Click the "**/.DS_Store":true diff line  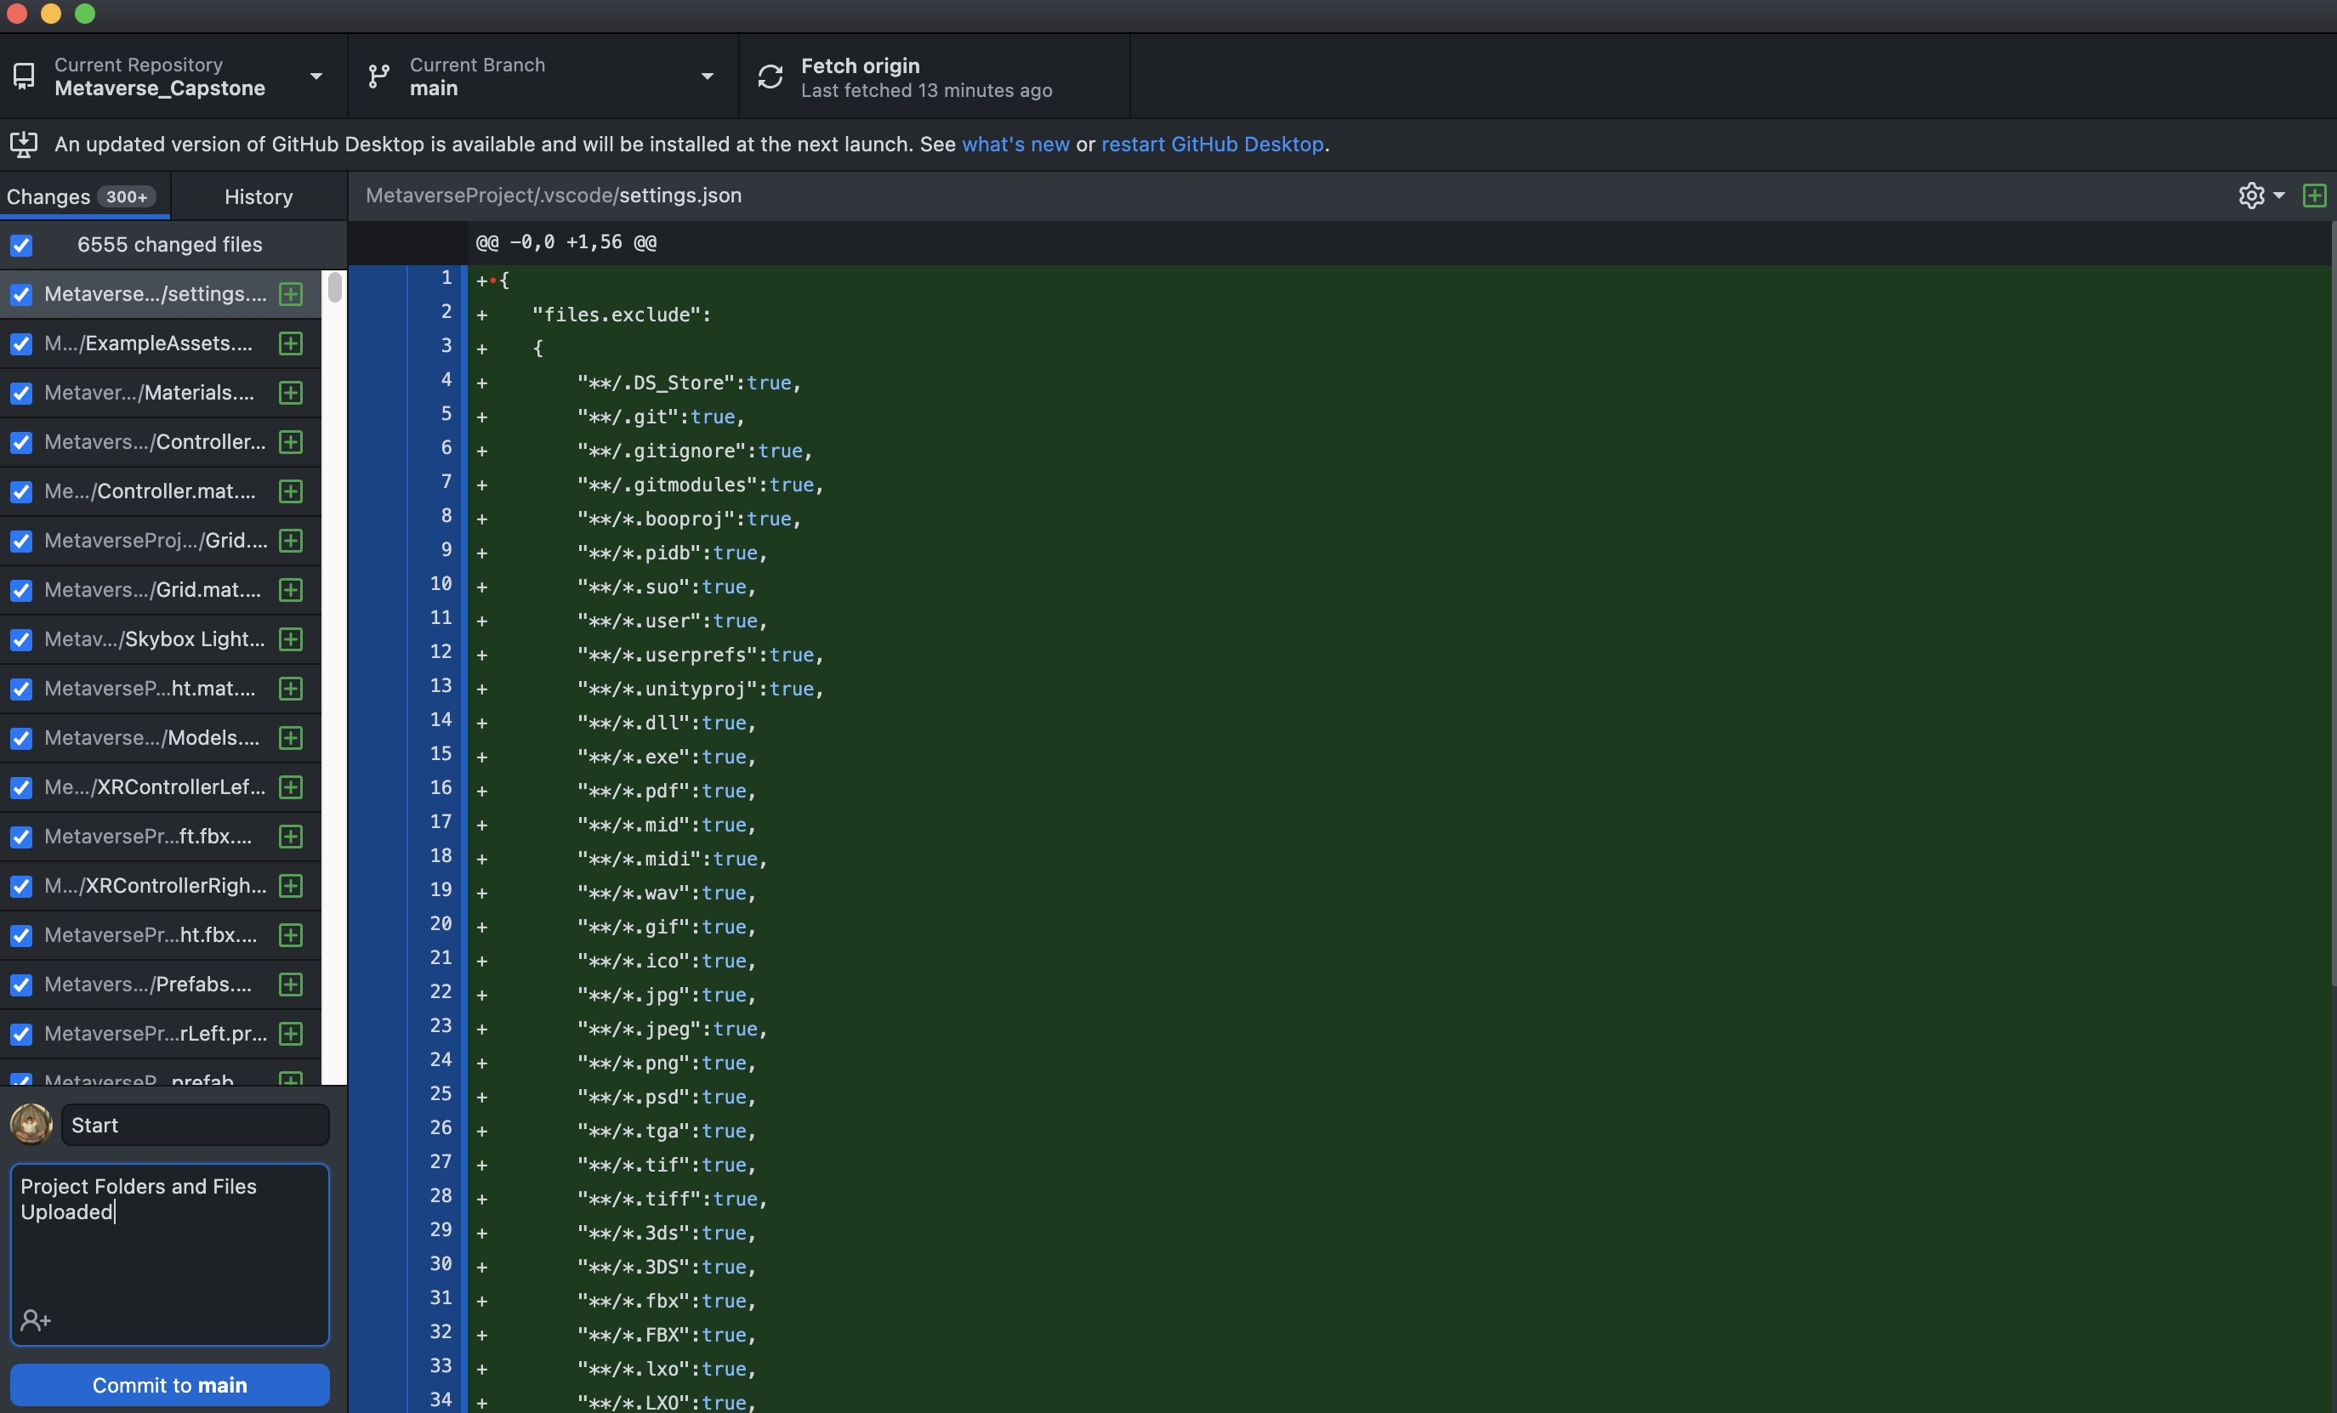pyautogui.click(x=1400, y=383)
